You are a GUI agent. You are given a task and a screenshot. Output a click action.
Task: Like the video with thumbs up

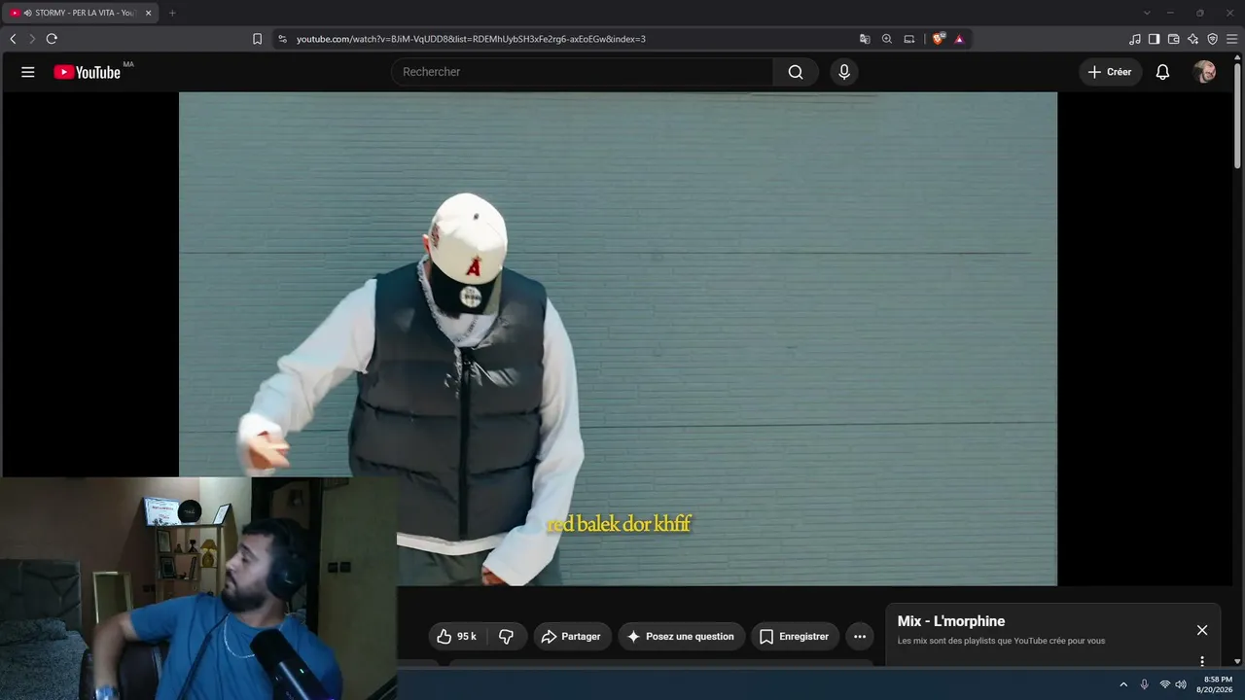456,637
